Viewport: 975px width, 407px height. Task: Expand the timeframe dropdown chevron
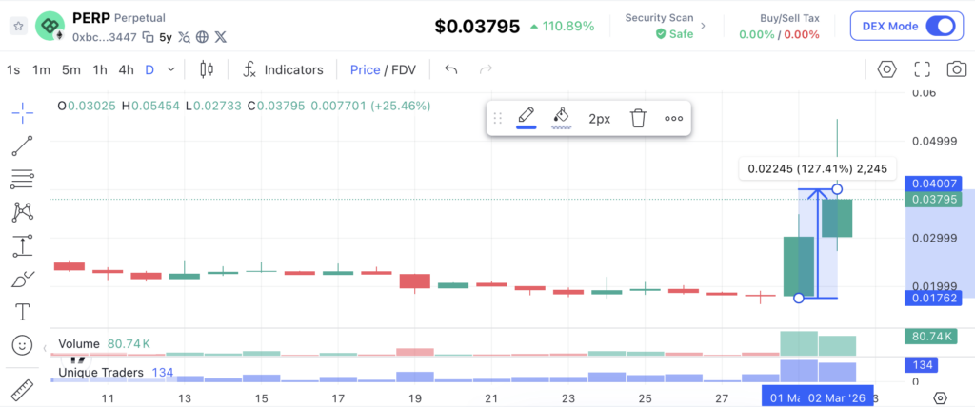pos(171,70)
